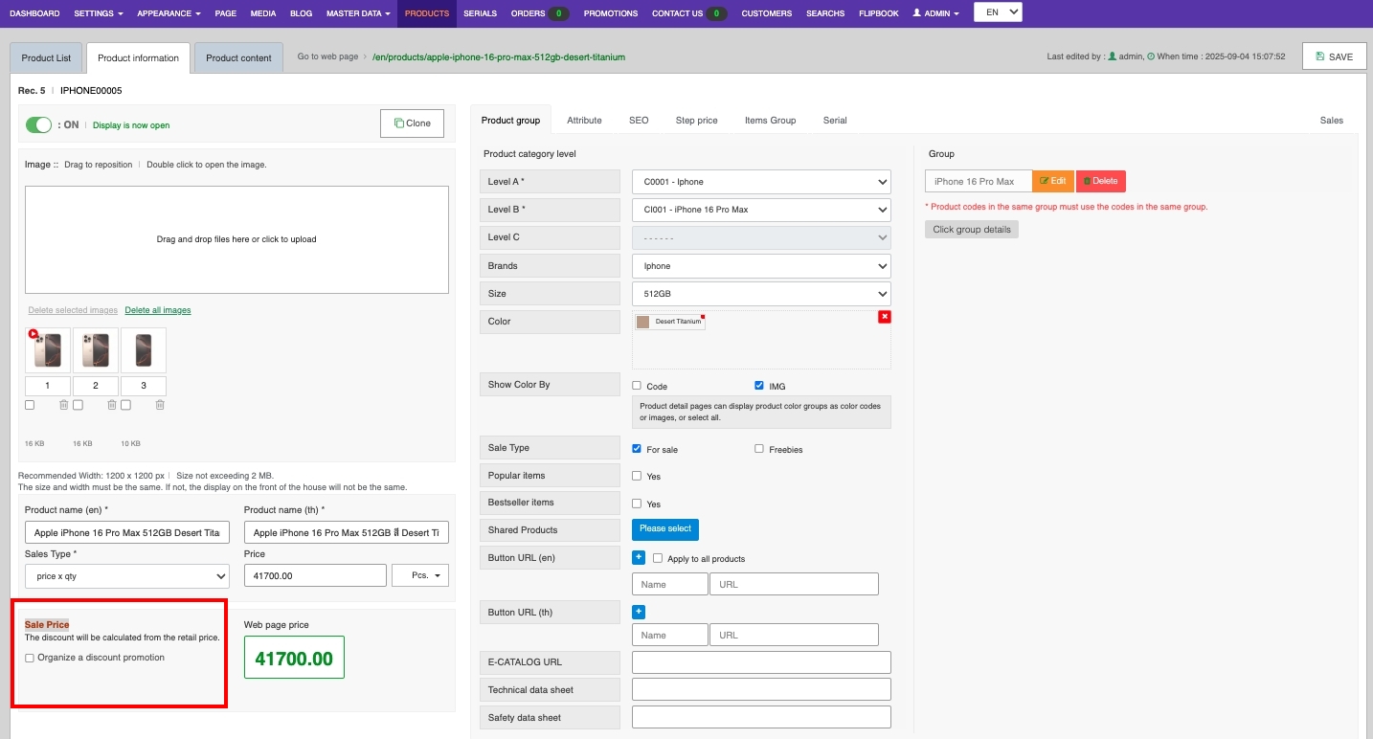Check the Freebies sale type box
Screen dimensions: 1373x739
click(759, 449)
